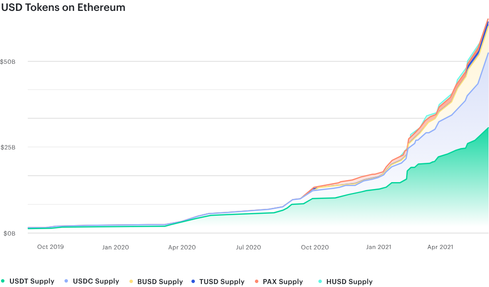The image size is (489, 287).
Task: Toggle the USDC Supply series label
Action: pos(96,282)
